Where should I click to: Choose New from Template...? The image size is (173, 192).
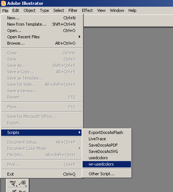click(x=42, y=24)
